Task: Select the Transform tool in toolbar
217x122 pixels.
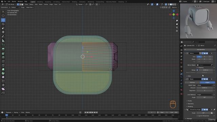Action: pyautogui.click(x=3, y=32)
